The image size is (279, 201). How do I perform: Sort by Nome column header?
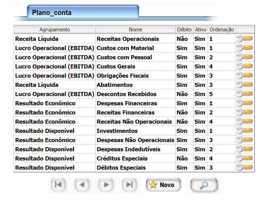(x=135, y=30)
